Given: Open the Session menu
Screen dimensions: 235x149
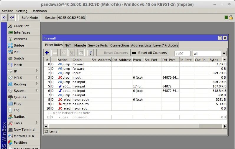Looking at the screenshot, I should [7, 11].
